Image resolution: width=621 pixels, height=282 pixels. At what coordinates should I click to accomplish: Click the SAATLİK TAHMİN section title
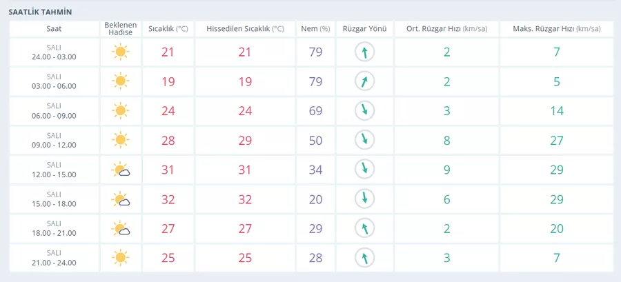(x=41, y=12)
